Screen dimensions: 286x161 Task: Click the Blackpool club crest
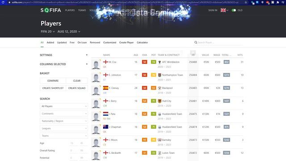click(160, 88)
